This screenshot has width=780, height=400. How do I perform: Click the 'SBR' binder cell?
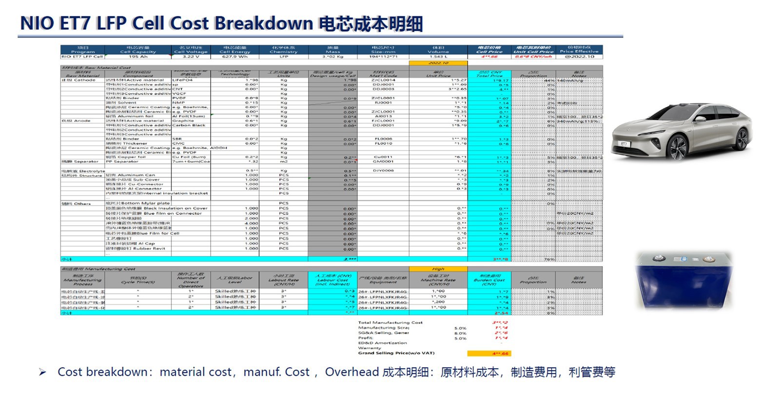coord(191,139)
